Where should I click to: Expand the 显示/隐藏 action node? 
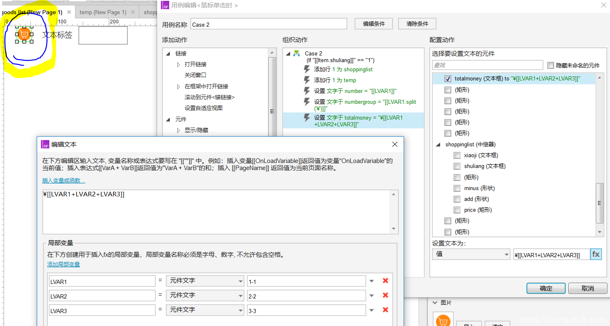178,130
